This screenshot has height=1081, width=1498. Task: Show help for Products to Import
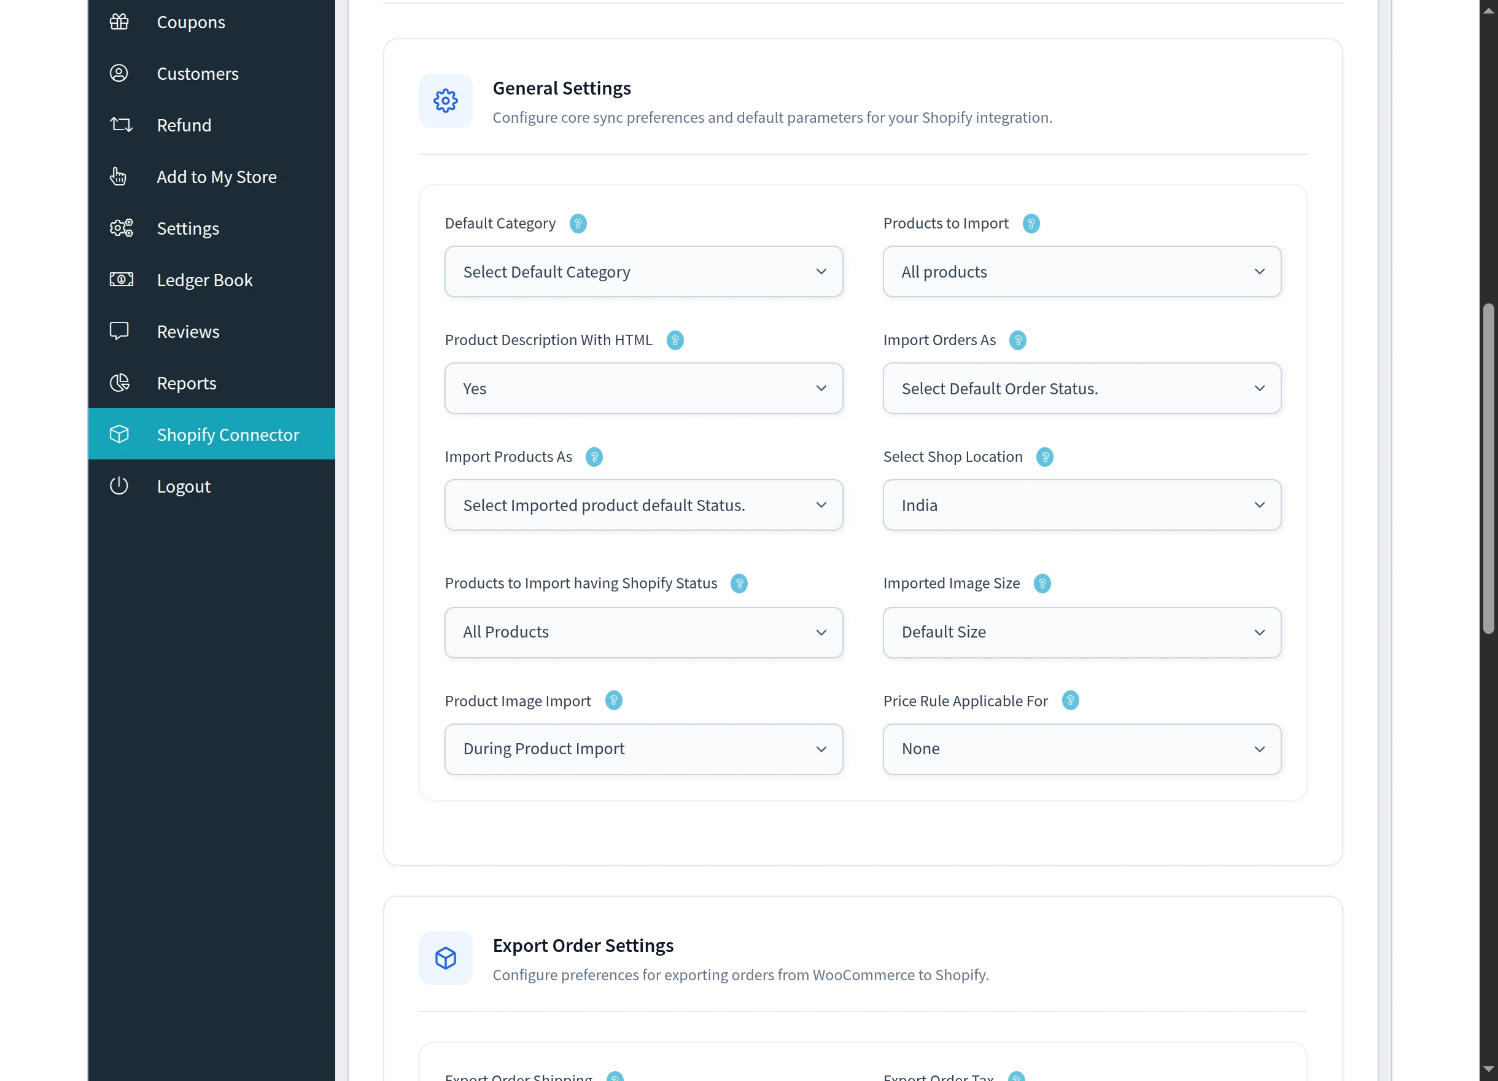point(1031,224)
